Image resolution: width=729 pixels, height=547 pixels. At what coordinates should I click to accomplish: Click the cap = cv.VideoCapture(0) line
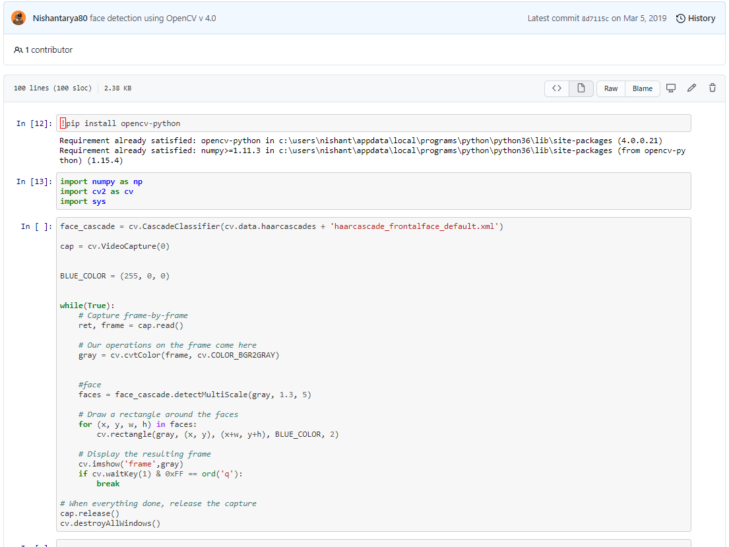tap(115, 247)
